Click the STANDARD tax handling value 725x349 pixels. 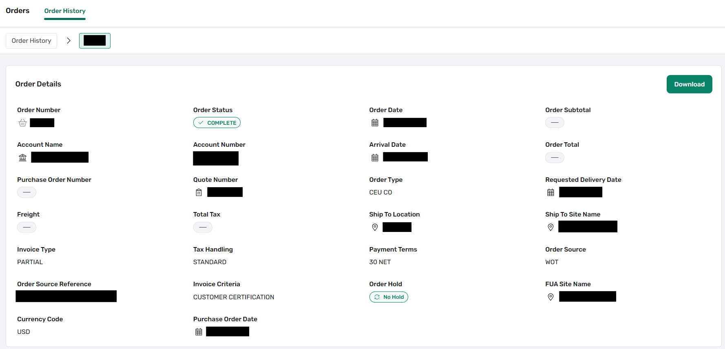coord(210,262)
